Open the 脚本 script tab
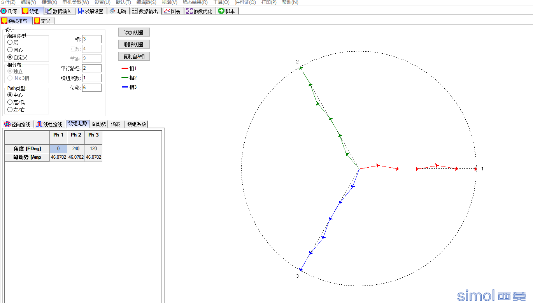Image resolution: width=533 pixels, height=303 pixels. (x=227, y=11)
